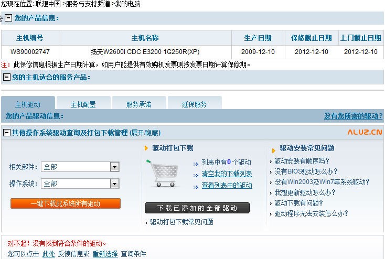Click the 列表中有0个驱动 text
Viewport: 385px width, 259px height.
[x=226, y=162]
